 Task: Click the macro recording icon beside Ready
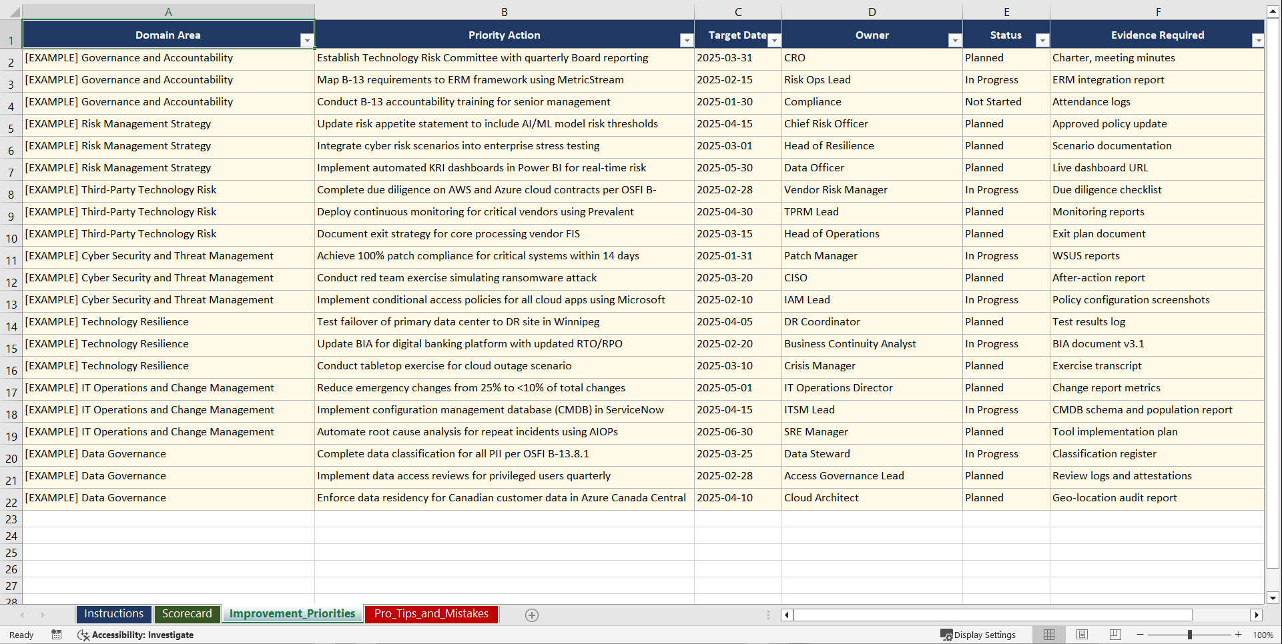point(57,635)
